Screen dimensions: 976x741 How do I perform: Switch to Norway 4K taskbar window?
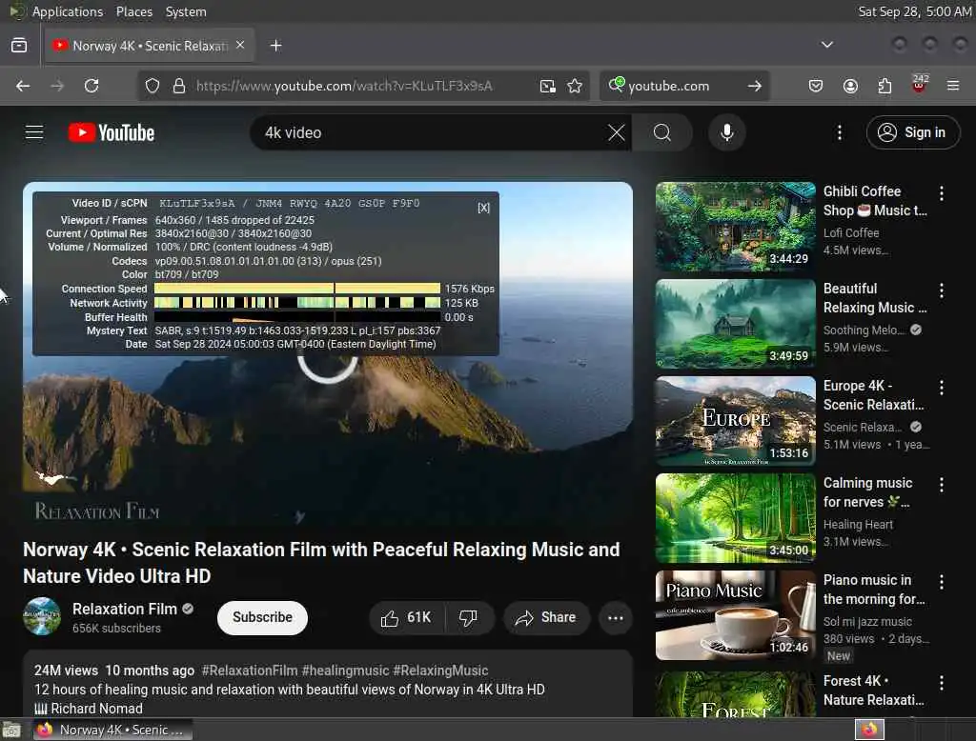111,730
